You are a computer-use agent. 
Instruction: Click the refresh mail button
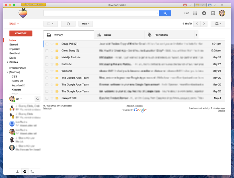(68, 24)
